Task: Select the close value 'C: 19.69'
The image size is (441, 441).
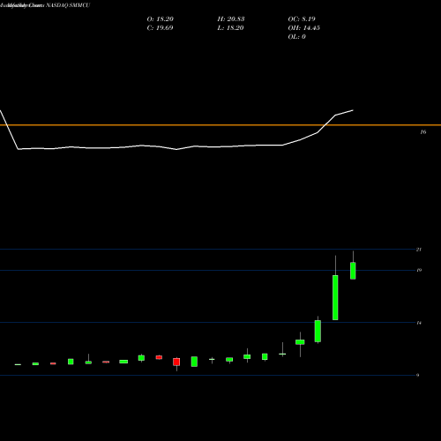Action: point(160,28)
